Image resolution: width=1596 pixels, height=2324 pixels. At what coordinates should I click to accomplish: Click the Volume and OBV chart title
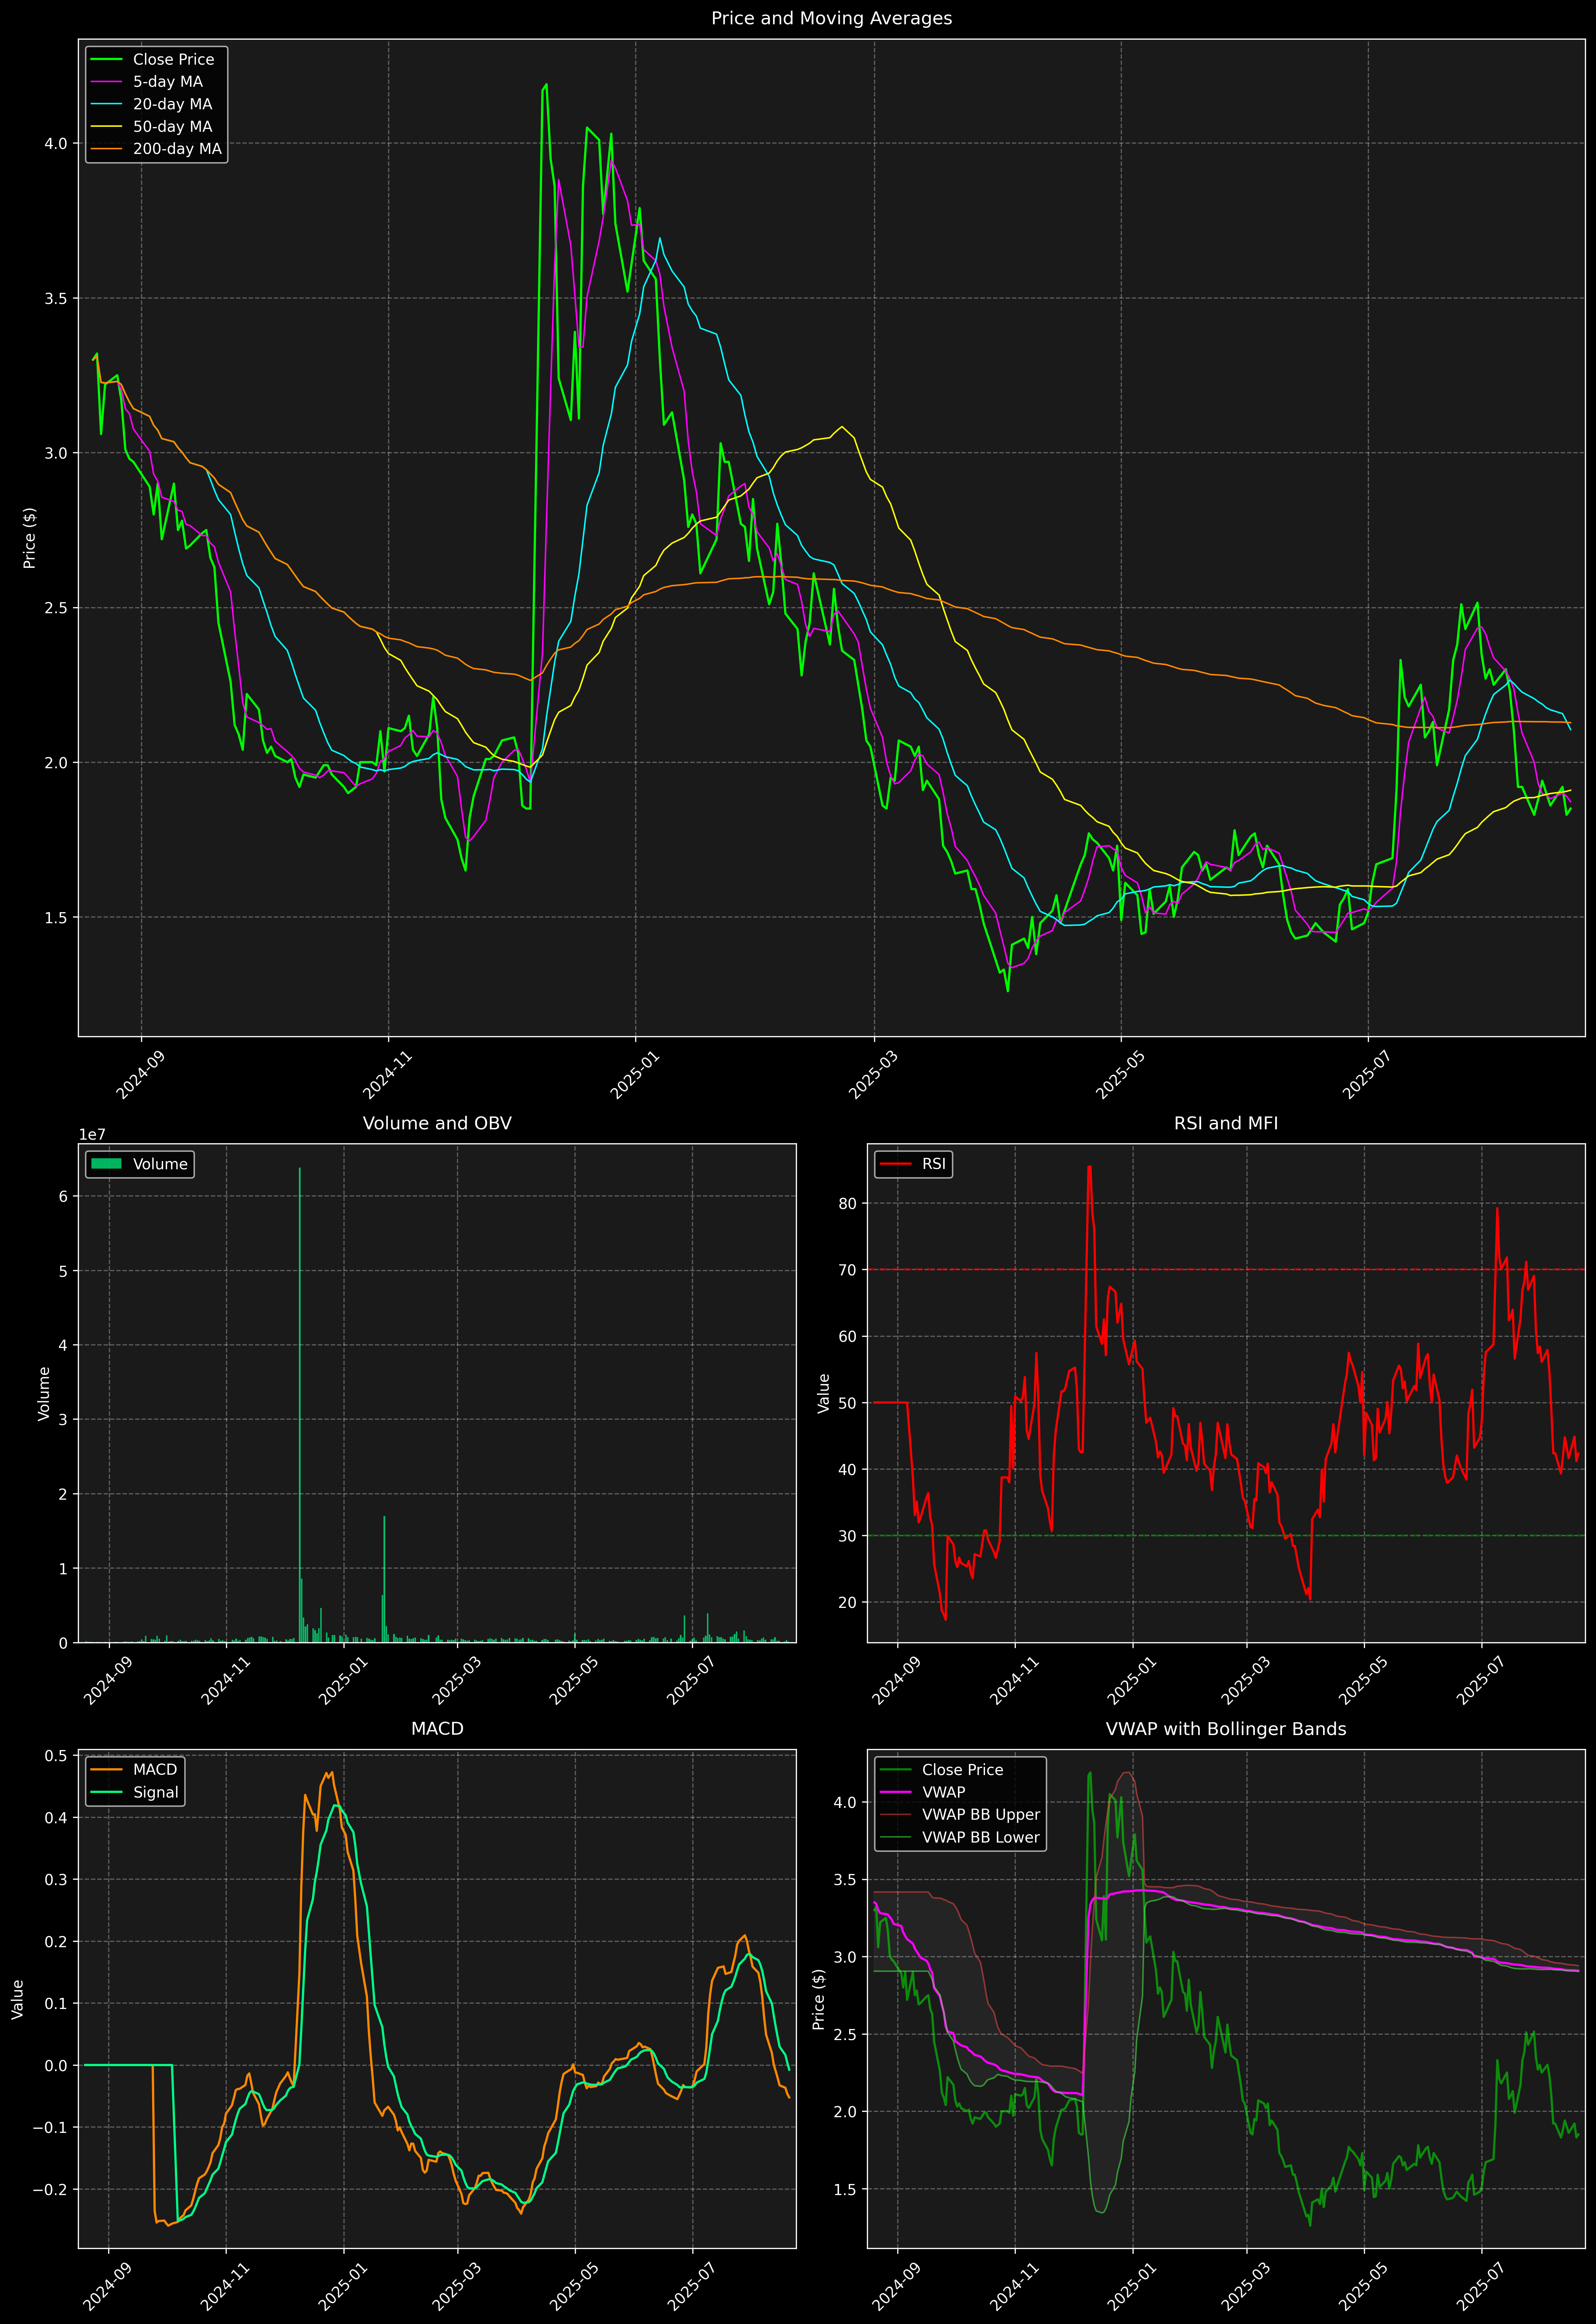pyautogui.click(x=437, y=1123)
